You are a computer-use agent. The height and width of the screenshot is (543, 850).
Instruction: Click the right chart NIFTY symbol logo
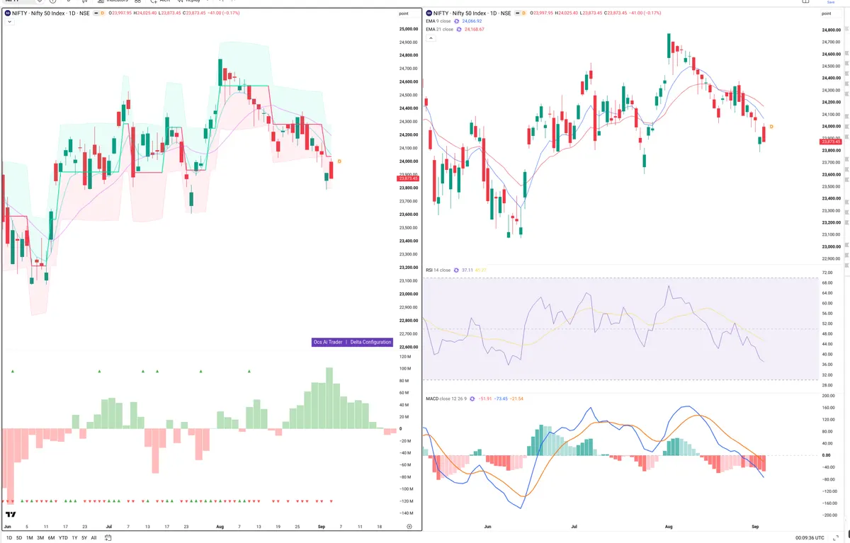point(429,13)
